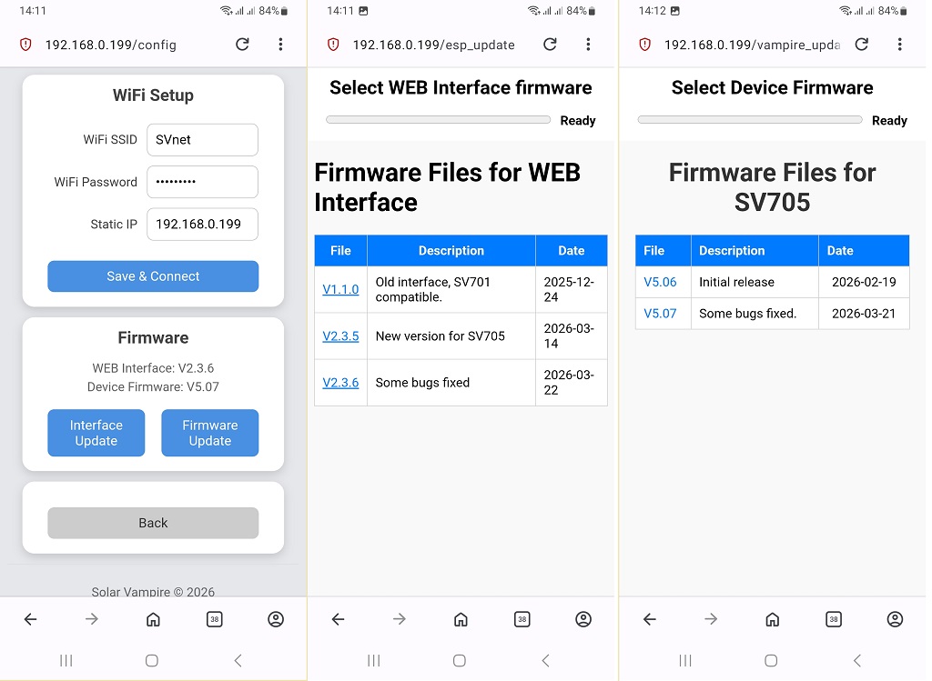Open tab switcher on esp_update screen
This screenshot has width=932, height=681.
522,619
